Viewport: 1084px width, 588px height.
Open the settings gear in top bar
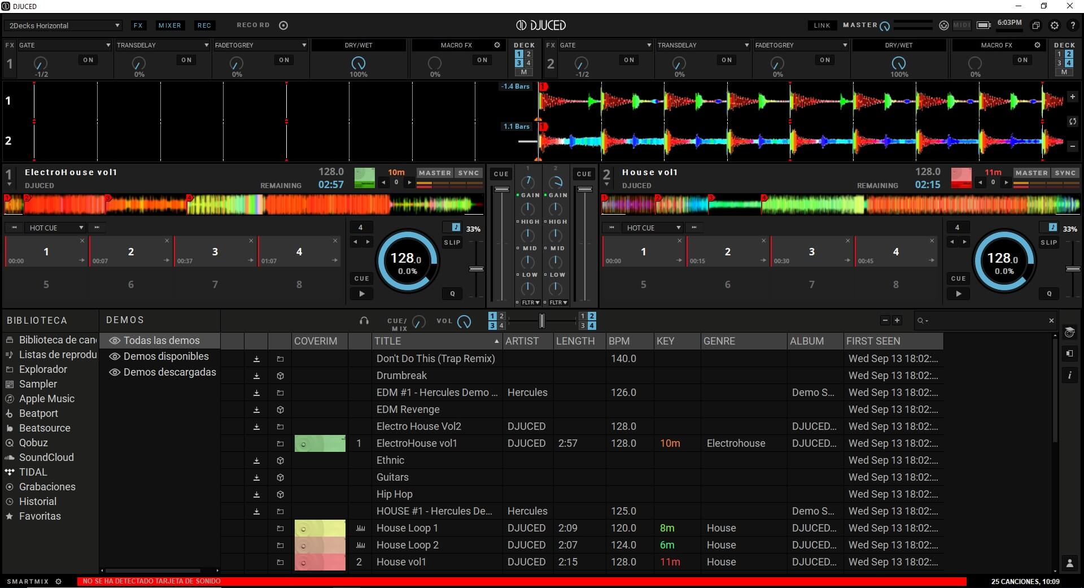click(1054, 25)
